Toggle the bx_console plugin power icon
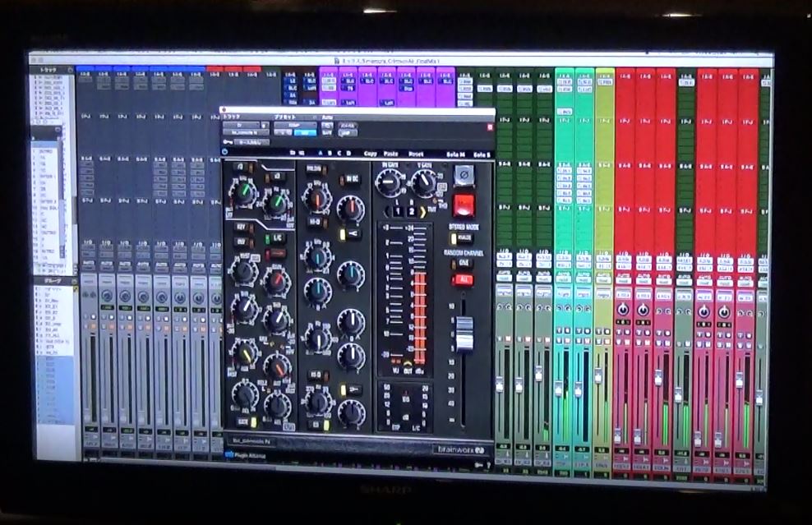The height and width of the screenshot is (525, 812). click(x=224, y=152)
